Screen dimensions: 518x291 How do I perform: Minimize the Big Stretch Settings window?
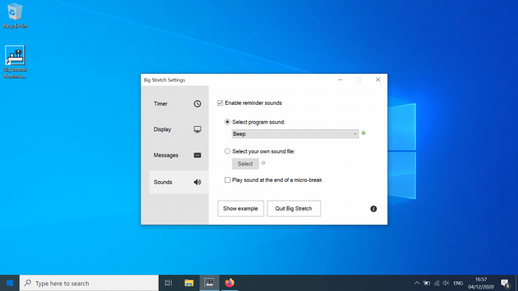click(341, 80)
